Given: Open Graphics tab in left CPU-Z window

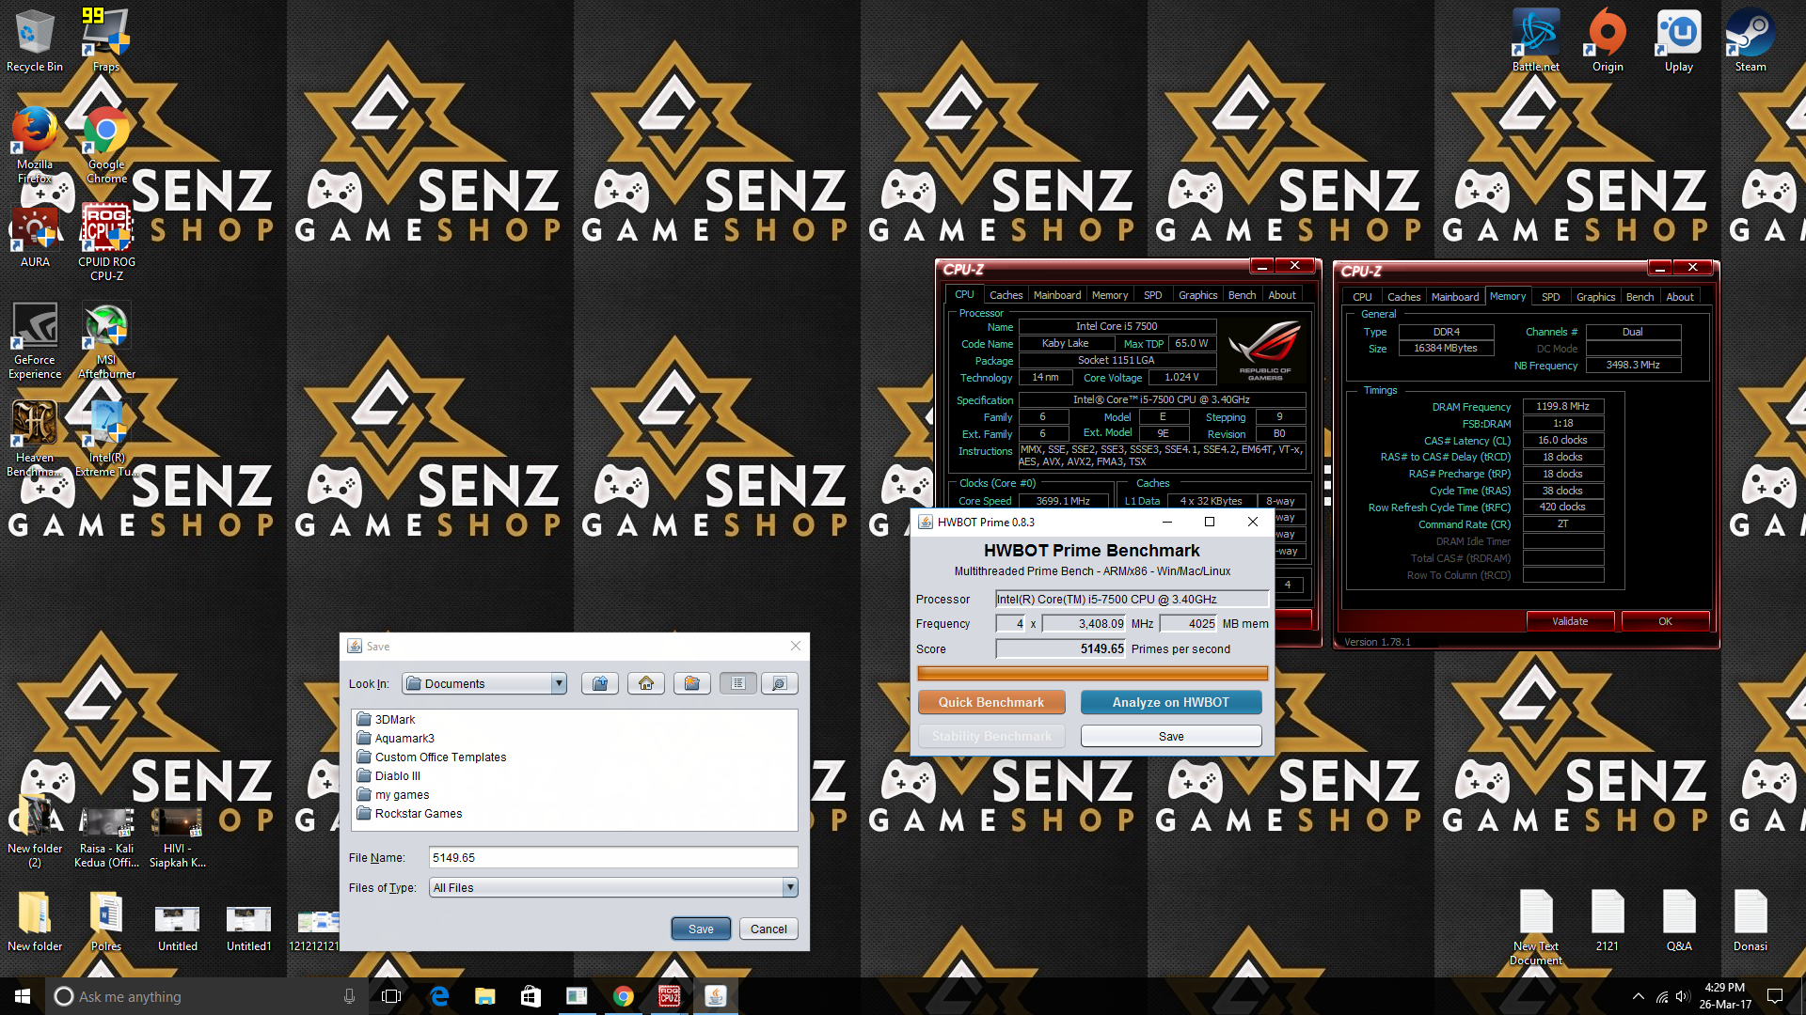Looking at the screenshot, I should [1197, 295].
